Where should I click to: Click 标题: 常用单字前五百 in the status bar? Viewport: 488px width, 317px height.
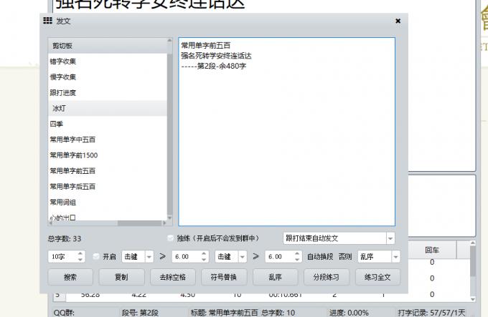(x=225, y=313)
